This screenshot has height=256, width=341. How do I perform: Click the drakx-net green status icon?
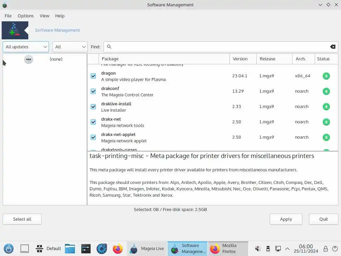click(326, 122)
